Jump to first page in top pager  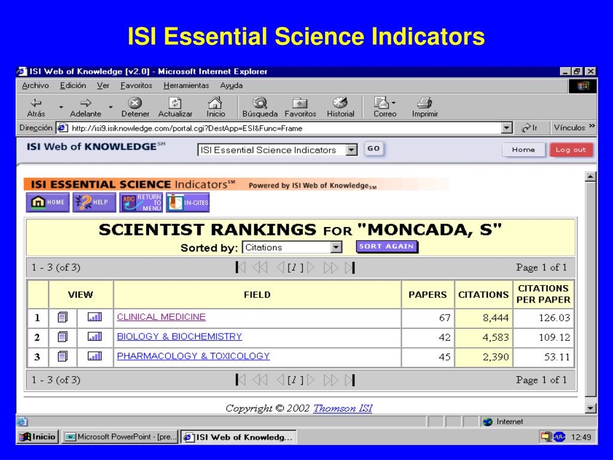click(241, 268)
